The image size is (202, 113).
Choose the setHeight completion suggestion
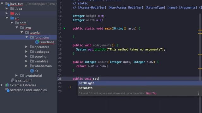pos(140,83)
